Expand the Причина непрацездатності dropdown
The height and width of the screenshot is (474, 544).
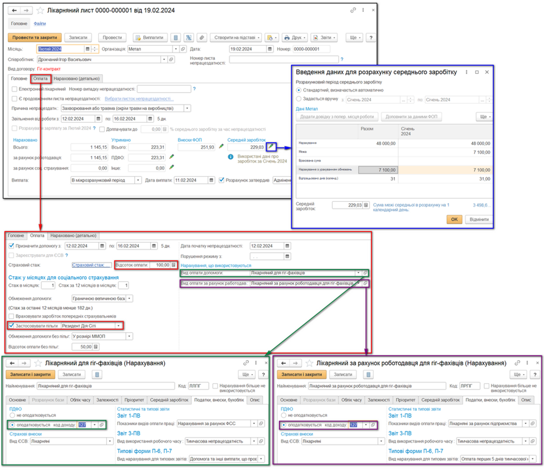tap(187, 108)
